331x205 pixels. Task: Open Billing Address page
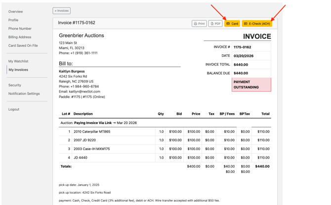pyautogui.click(x=20, y=37)
